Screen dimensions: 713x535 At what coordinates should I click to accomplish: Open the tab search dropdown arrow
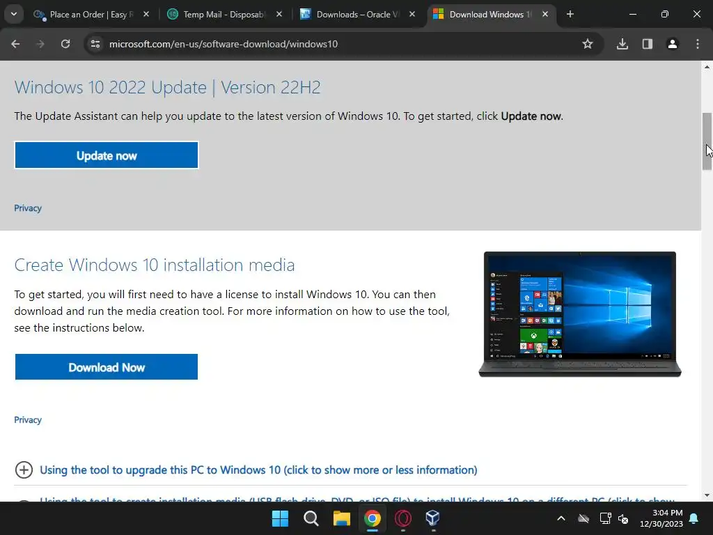point(14,14)
